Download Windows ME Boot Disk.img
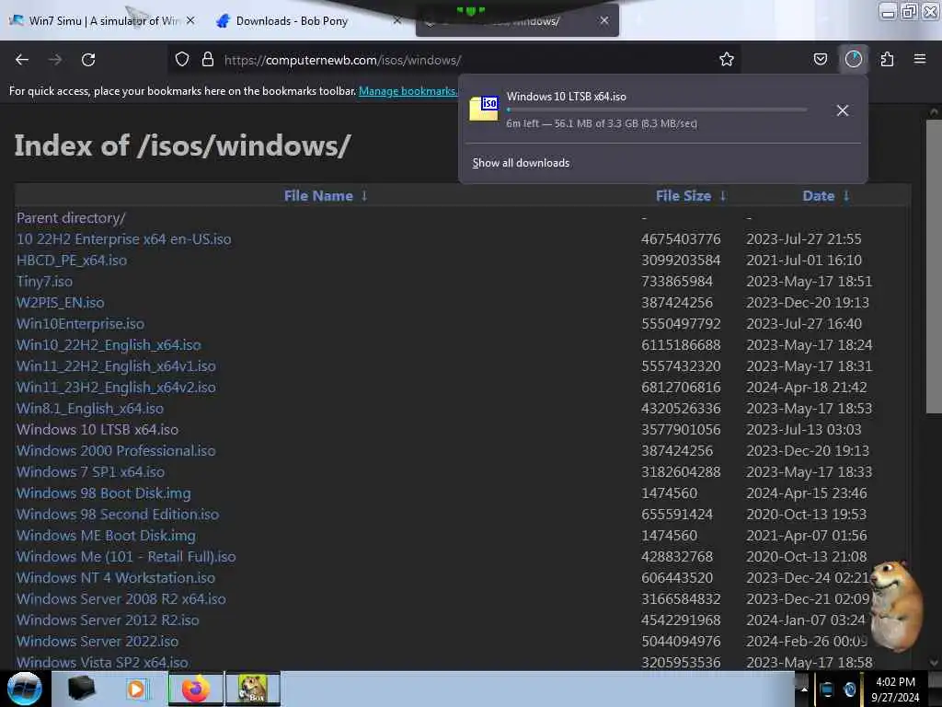This screenshot has width=942, height=707. tap(106, 535)
